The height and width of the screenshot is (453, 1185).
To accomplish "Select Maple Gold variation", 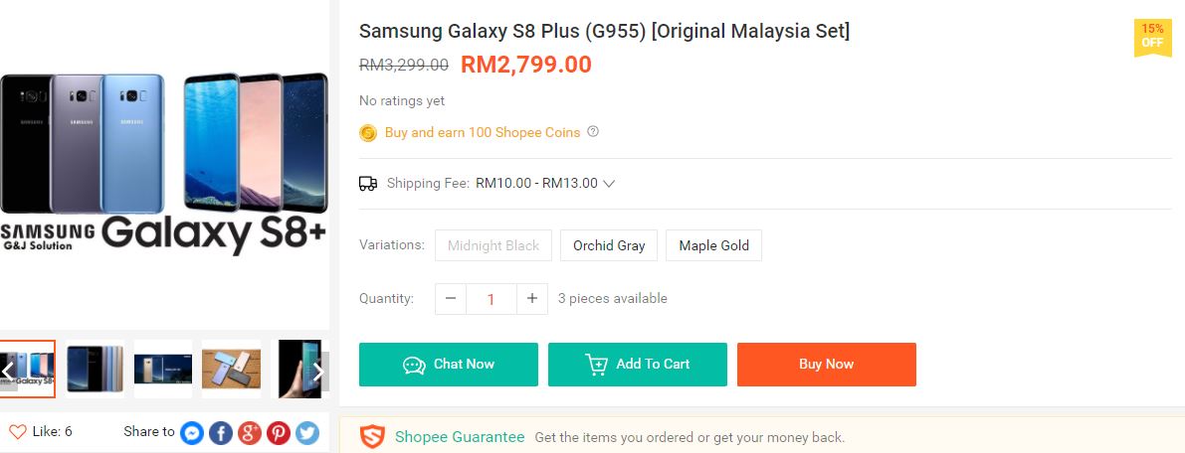I will [713, 245].
